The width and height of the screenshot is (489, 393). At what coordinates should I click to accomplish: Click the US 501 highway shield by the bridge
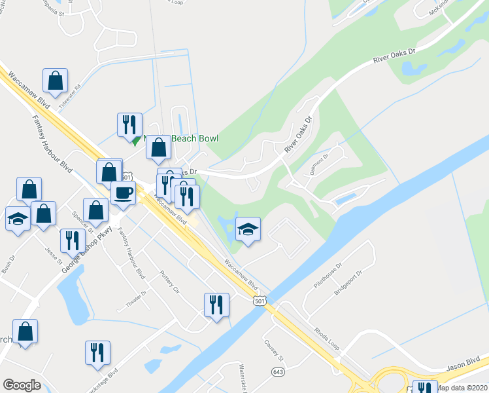click(260, 301)
